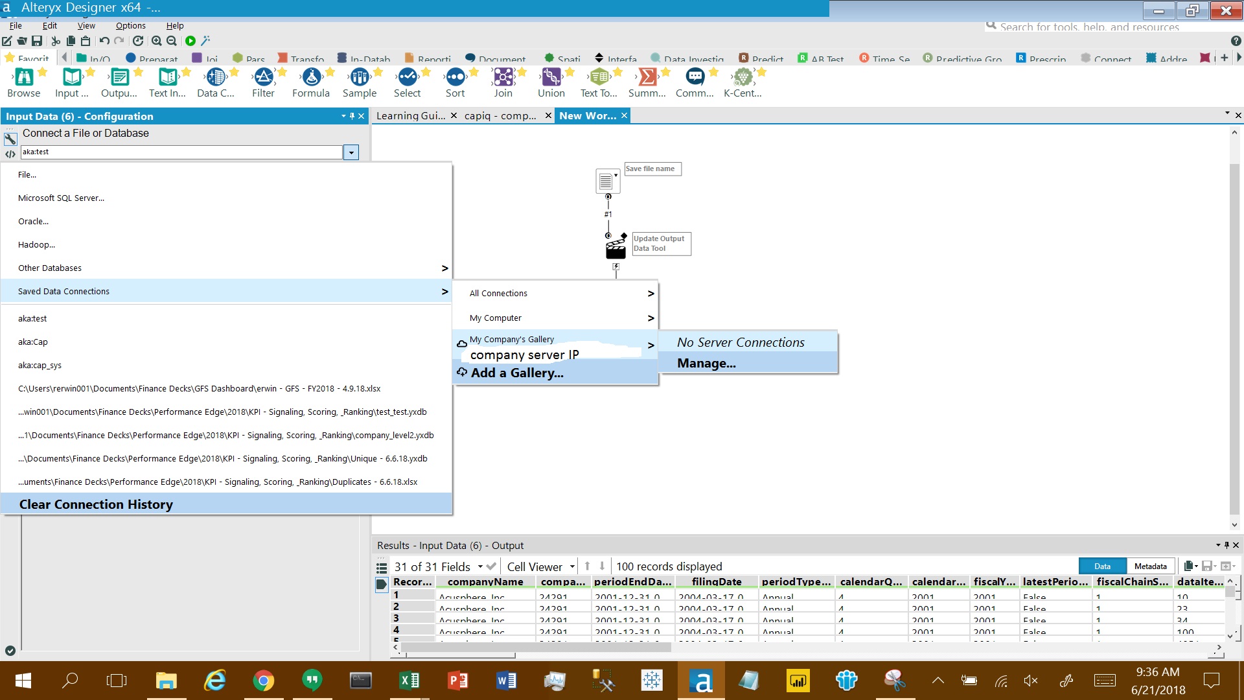Click the Save workflow icon
The image size is (1244, 700).
[37, 41]
